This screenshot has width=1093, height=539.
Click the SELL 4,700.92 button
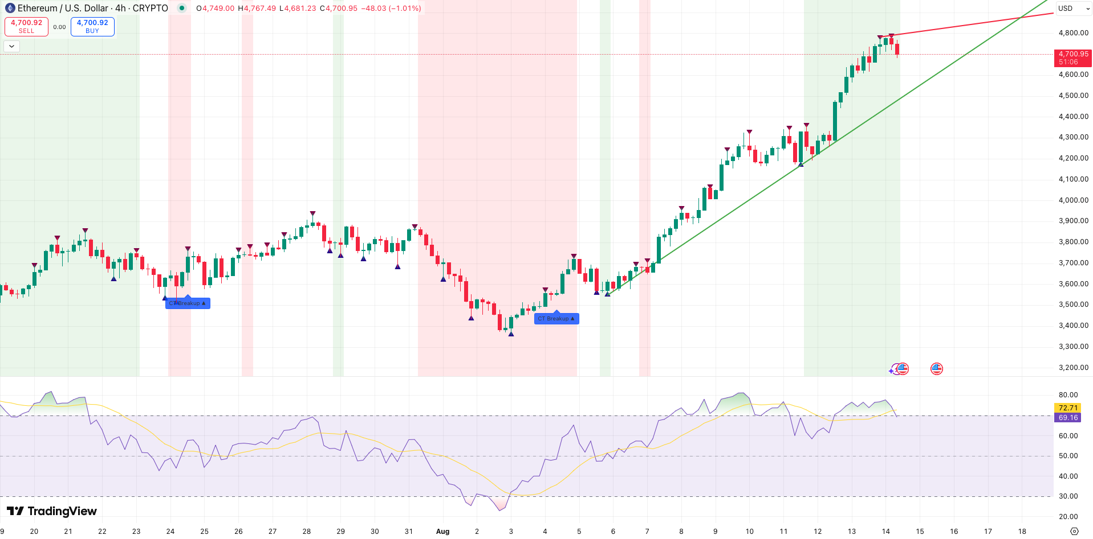27,26
